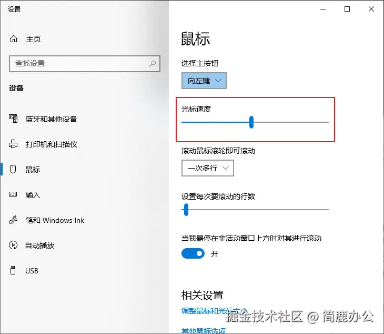The height and width of the screenshot is (334, 384).
Task: Go to 打印机和扫描仪 settings
Action: (x=51, y=144)
